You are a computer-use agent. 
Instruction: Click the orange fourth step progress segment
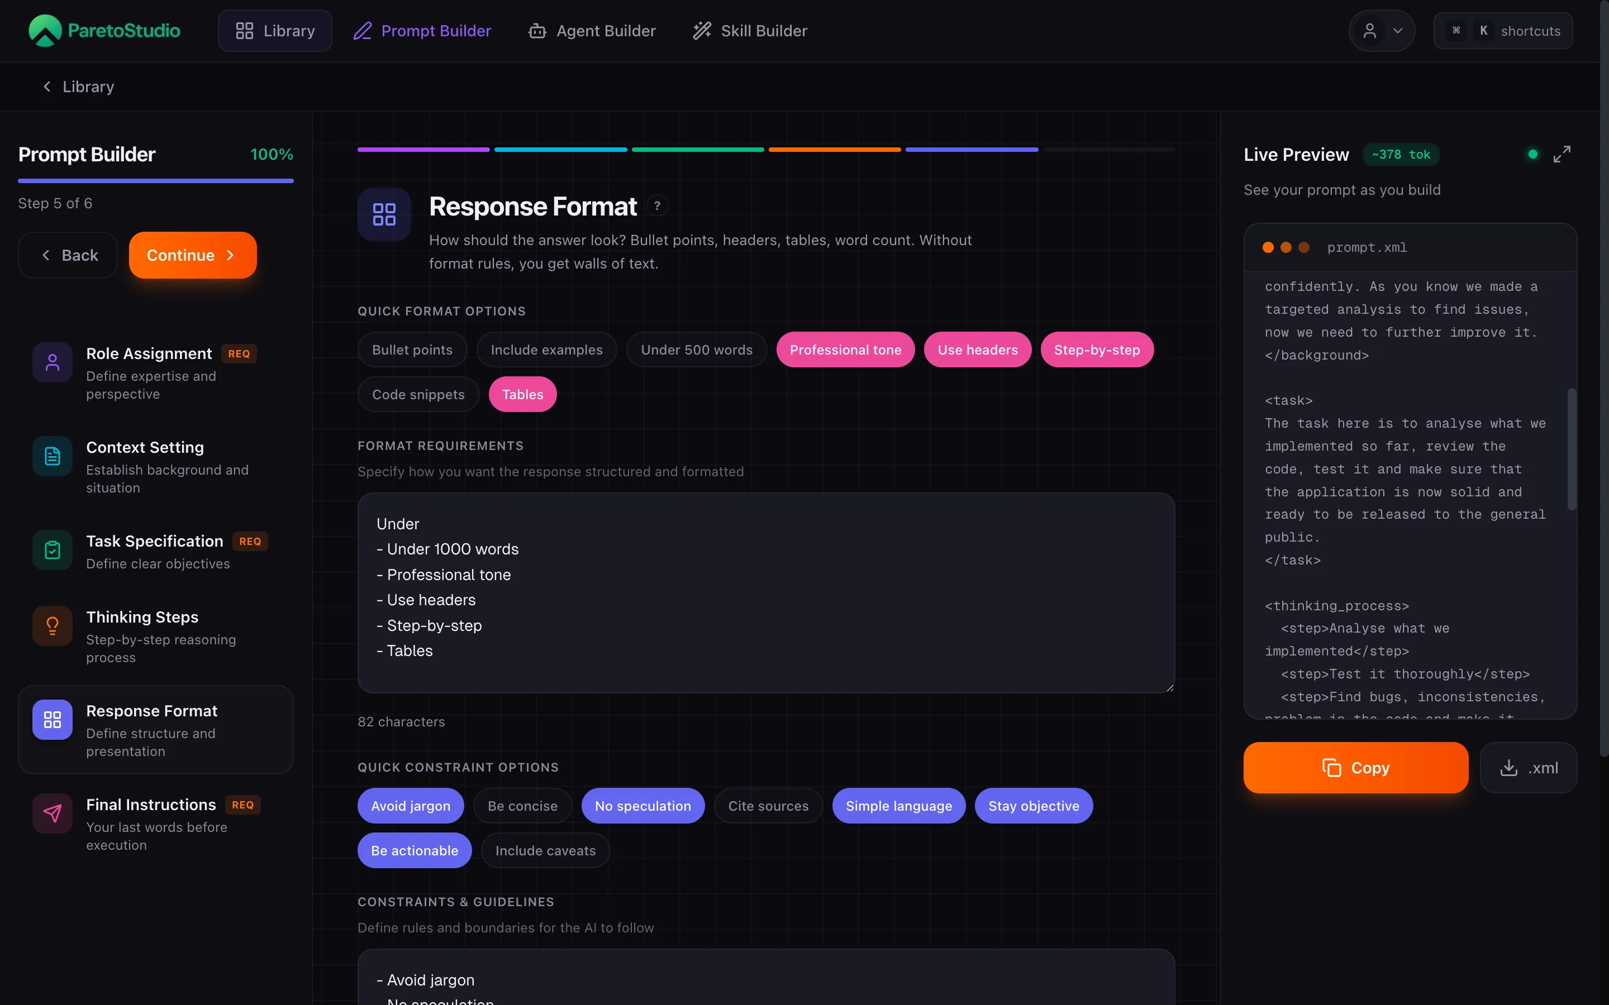coord(835,150)
